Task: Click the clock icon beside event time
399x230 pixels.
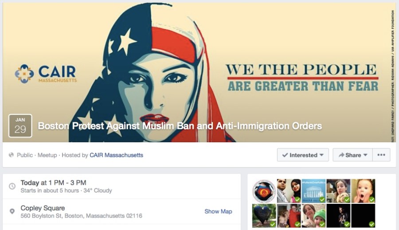Action: pos(12,186)
